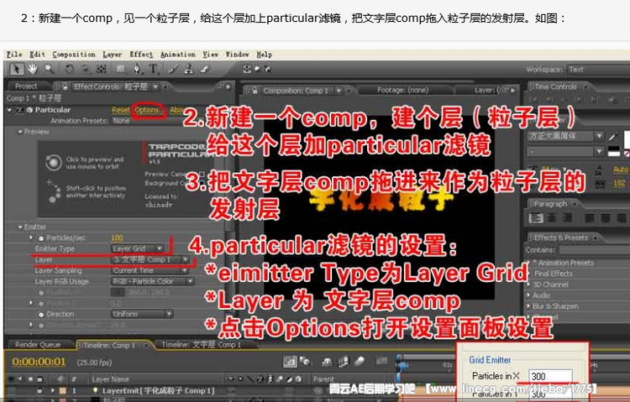
Task: Open the Layer Sampling Current Time dropdown
Action: (150, 271)
